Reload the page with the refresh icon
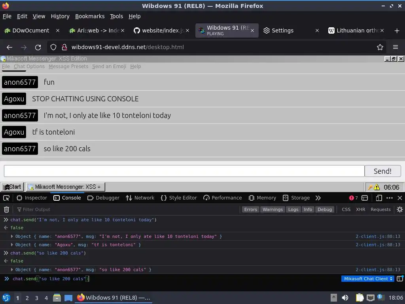405x304 pixels. [x=38, y=47]
